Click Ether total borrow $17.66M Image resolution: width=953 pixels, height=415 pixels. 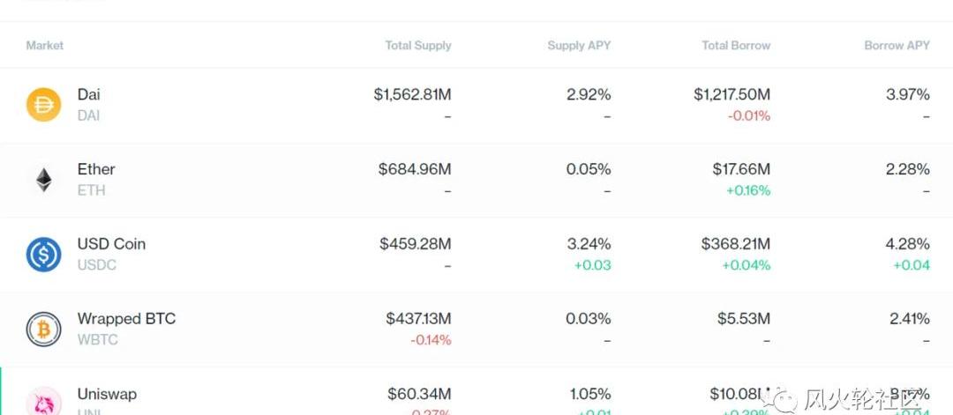pyautogui.click(x=741, y=169)
